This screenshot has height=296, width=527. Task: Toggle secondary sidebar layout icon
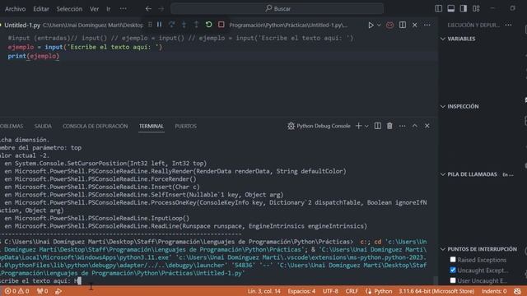coord(464,9)
